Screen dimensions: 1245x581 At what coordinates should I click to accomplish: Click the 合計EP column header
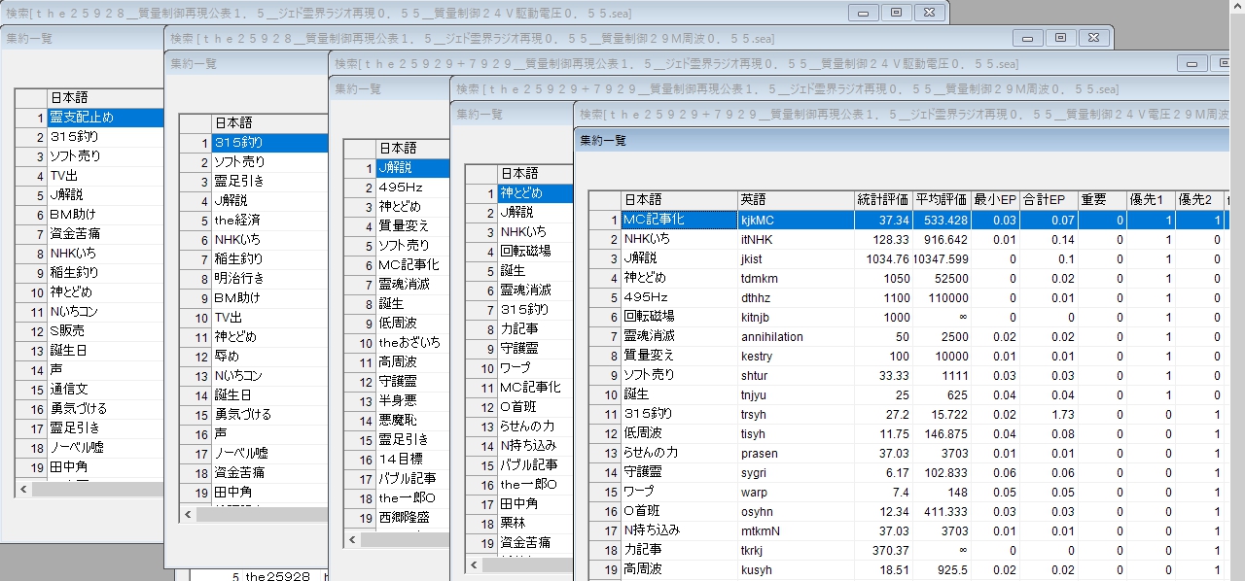[1049, 200]
